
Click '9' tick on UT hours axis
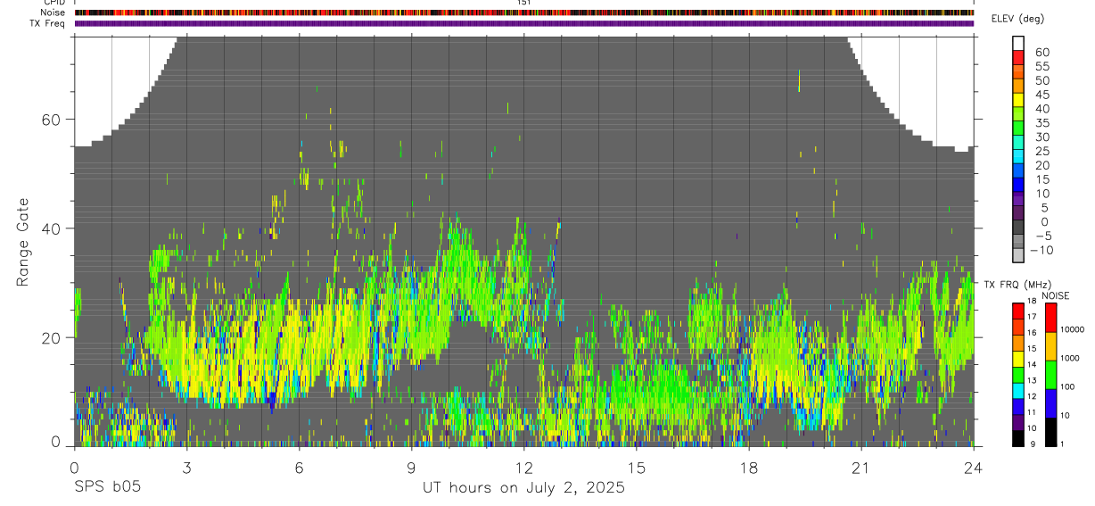pos(411,467)
